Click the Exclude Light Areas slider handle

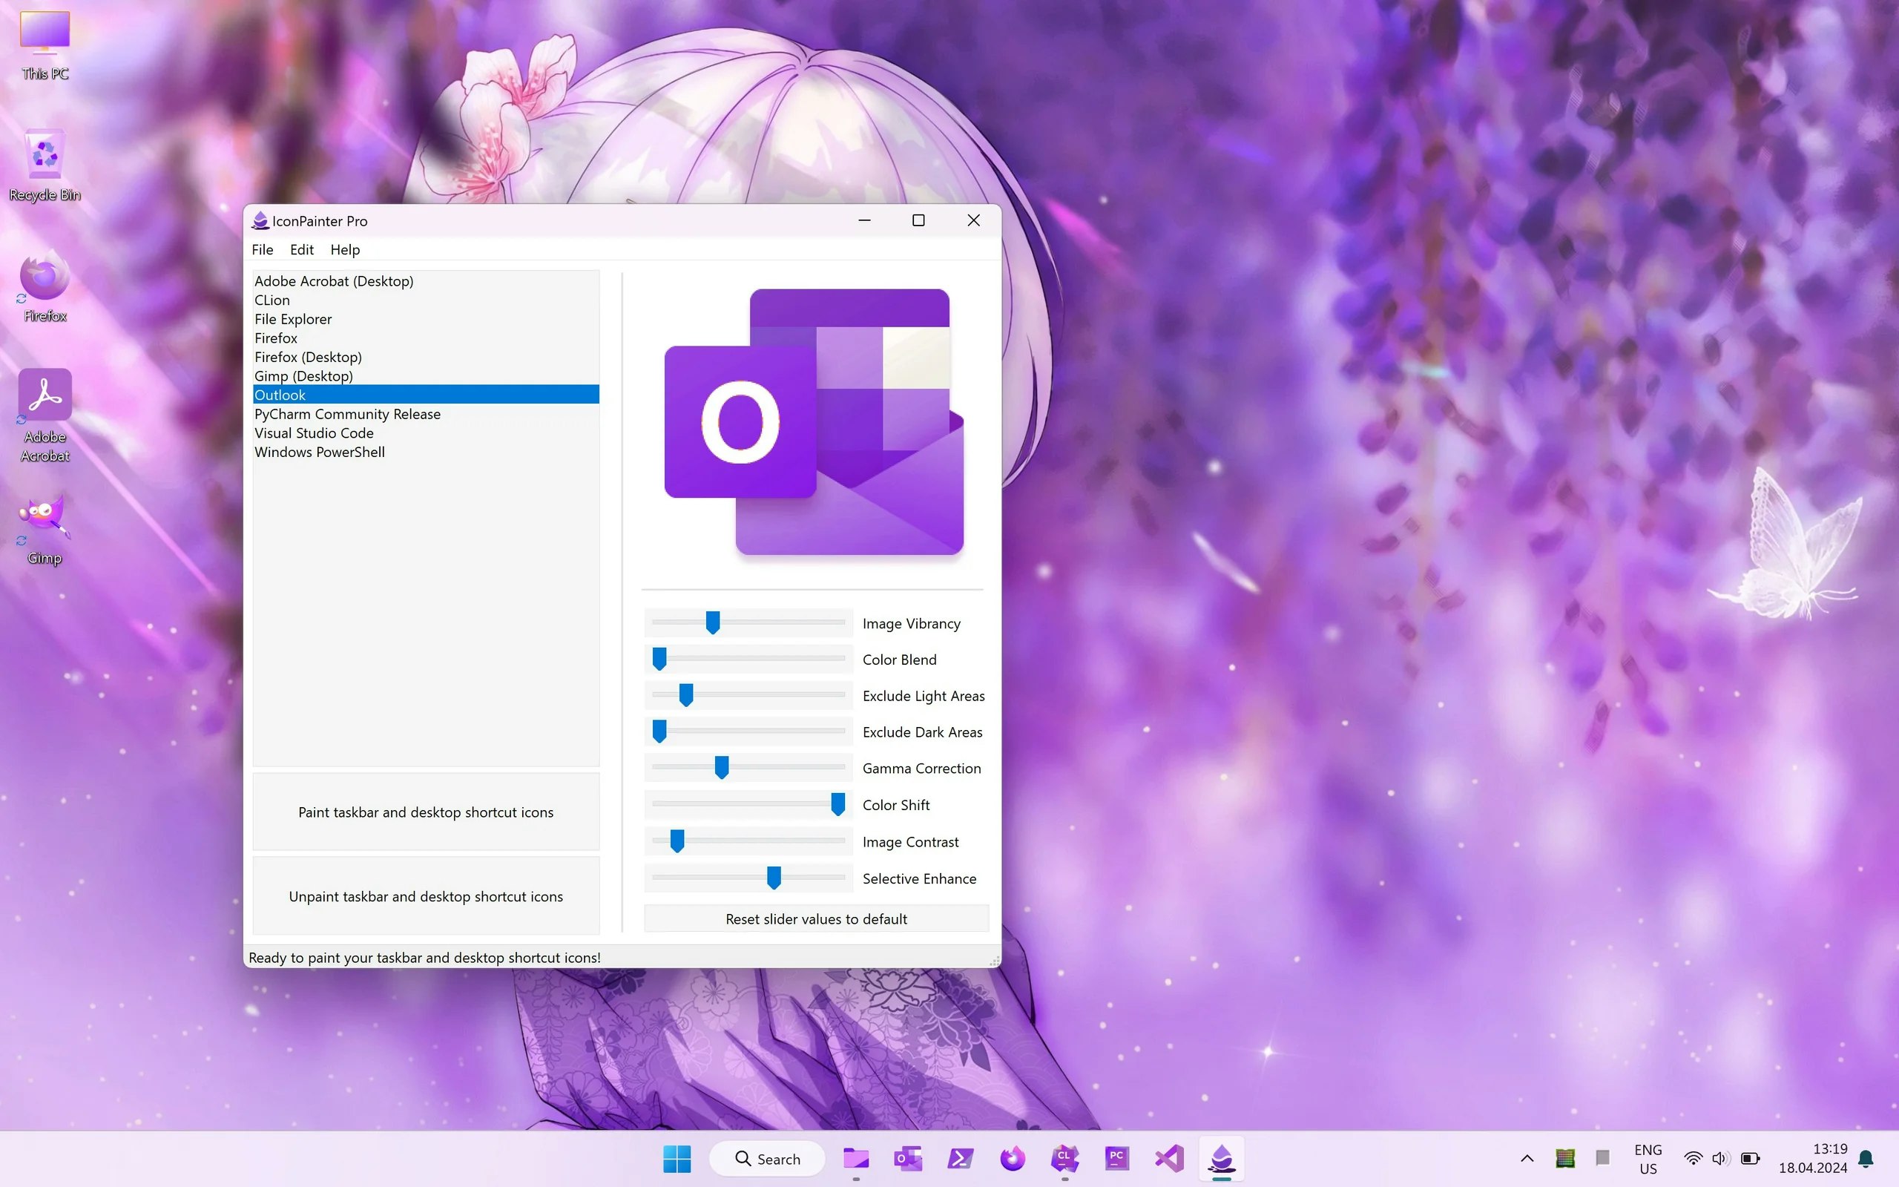tap(686, 695)
